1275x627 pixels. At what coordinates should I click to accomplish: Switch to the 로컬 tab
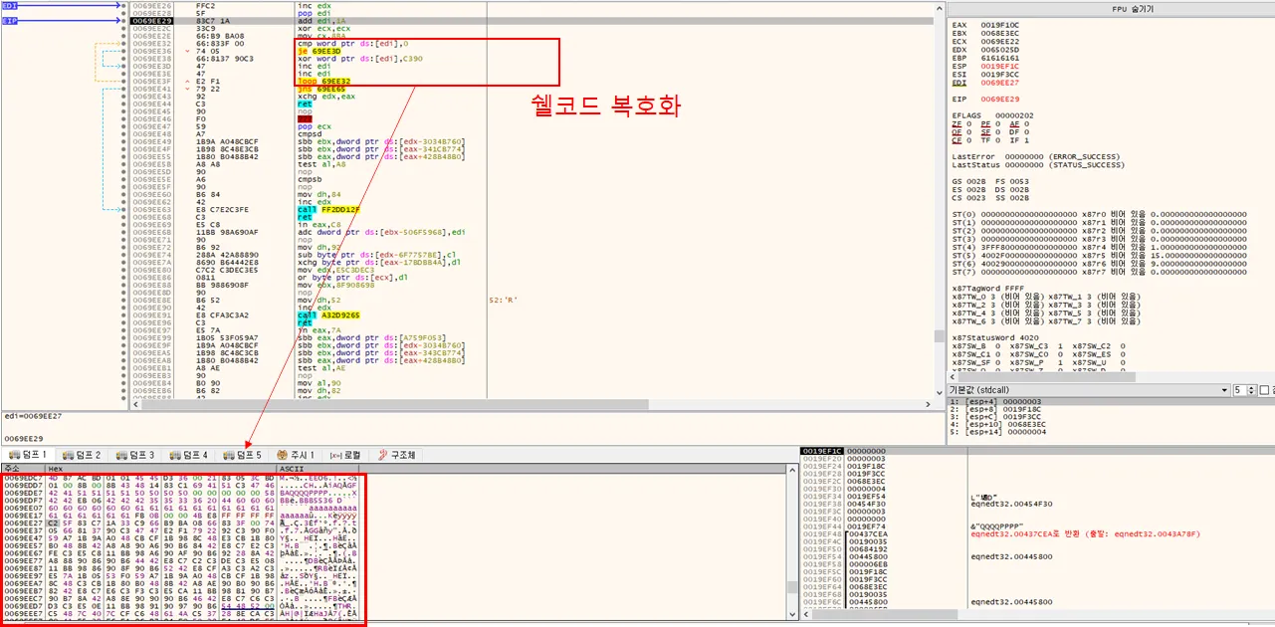345,455
